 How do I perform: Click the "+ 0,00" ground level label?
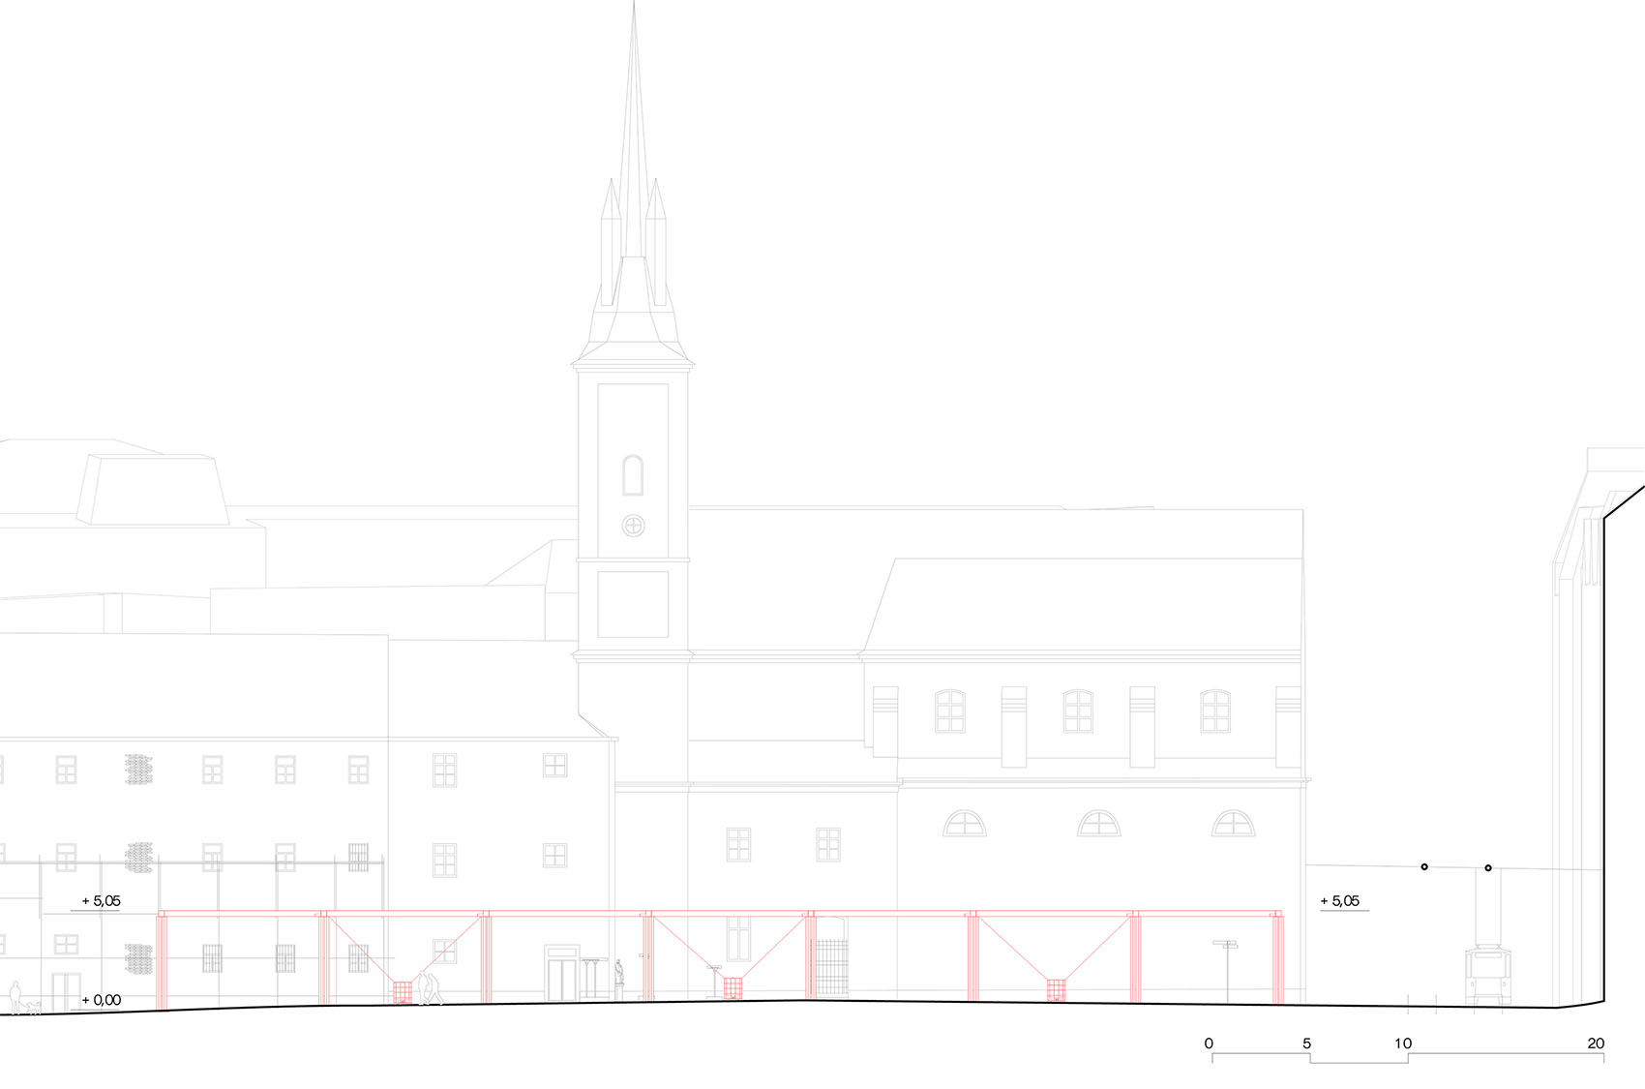tap(102, 1000)
